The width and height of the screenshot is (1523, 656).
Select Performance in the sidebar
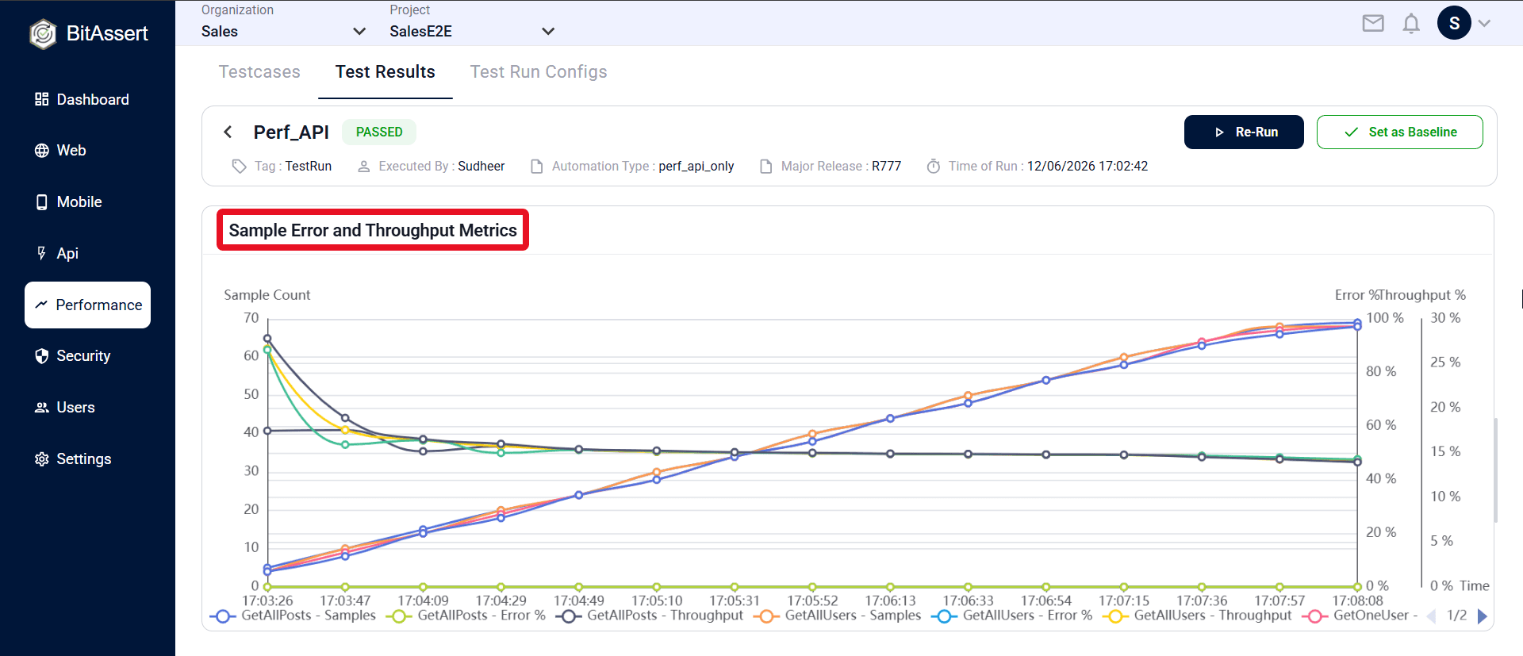[87, 305]
